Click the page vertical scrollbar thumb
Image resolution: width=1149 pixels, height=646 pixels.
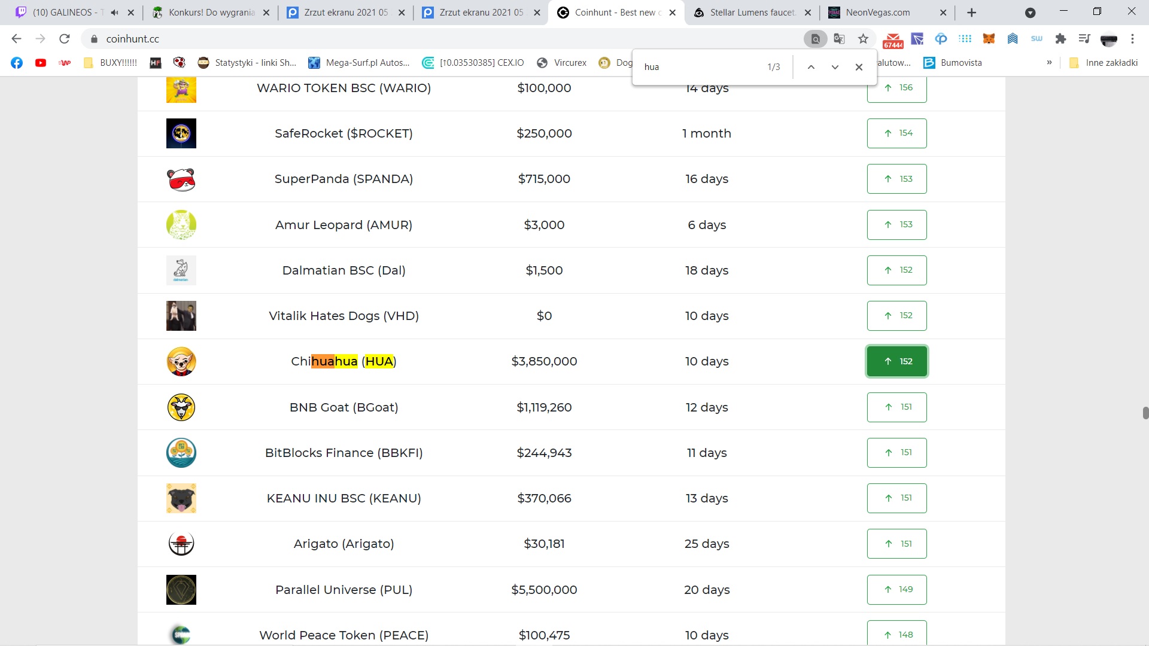[1145, 413]
